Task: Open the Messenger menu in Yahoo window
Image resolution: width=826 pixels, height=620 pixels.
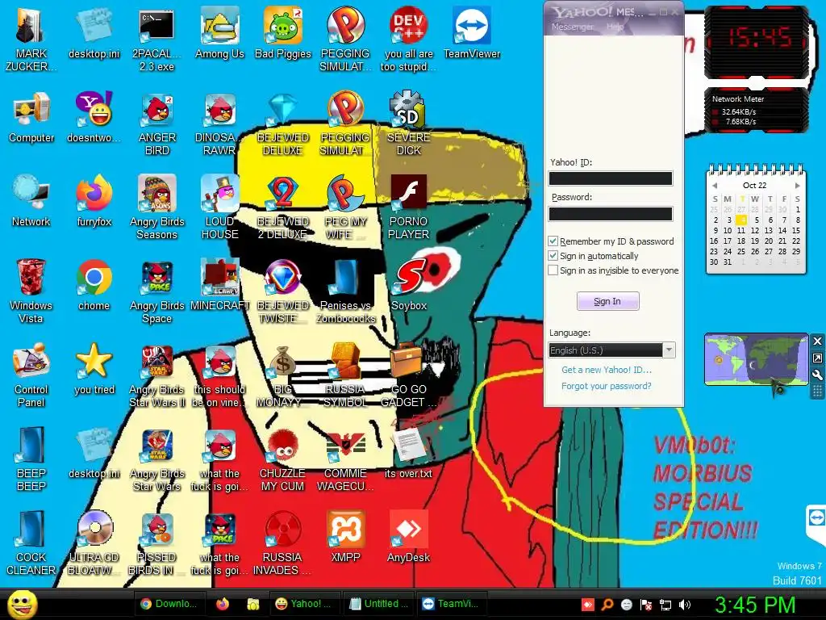Action: [x=572, y=27]
